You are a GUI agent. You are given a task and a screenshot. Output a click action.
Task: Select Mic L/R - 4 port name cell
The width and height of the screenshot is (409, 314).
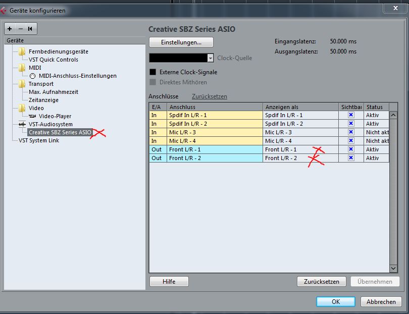click(x=215, y=141)
